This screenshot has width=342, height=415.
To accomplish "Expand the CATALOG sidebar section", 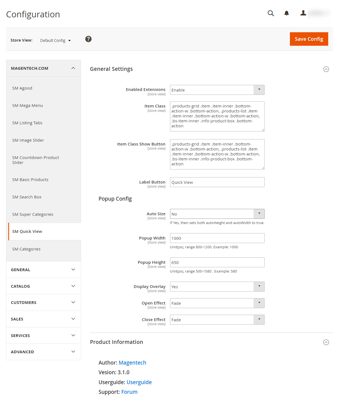I will click(x=44, y=286).
